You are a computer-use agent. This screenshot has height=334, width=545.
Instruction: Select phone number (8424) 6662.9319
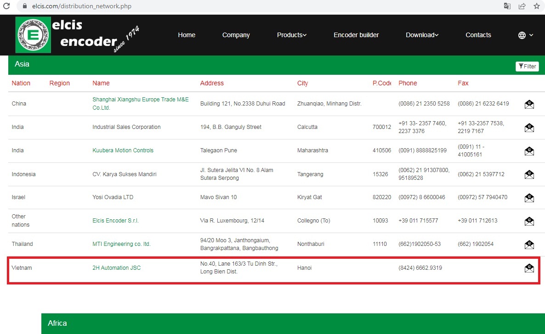pos(420,267)
